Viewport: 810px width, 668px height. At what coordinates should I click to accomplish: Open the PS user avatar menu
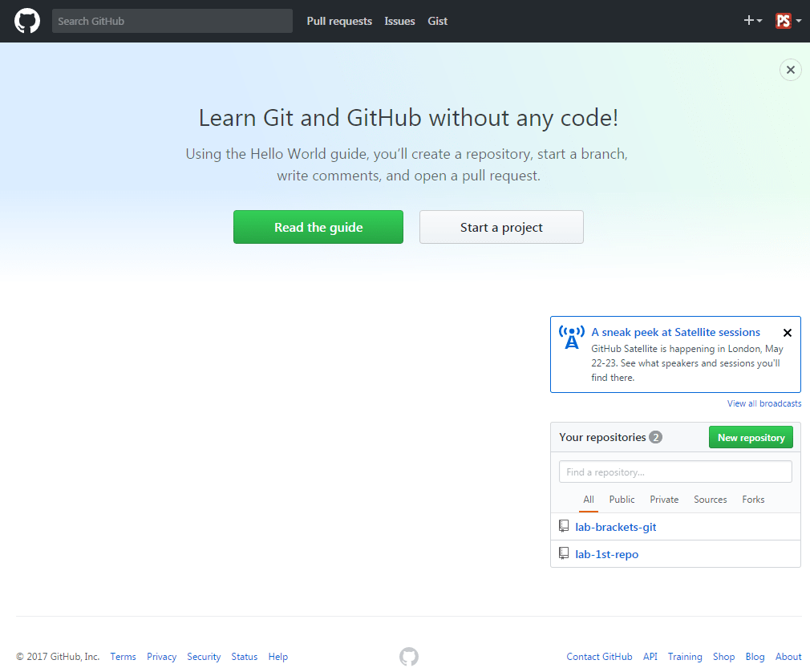[788, 21]
